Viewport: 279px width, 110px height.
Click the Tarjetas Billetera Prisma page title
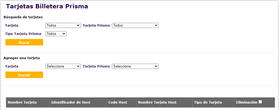pyautogui.click(x=47, y=6)
